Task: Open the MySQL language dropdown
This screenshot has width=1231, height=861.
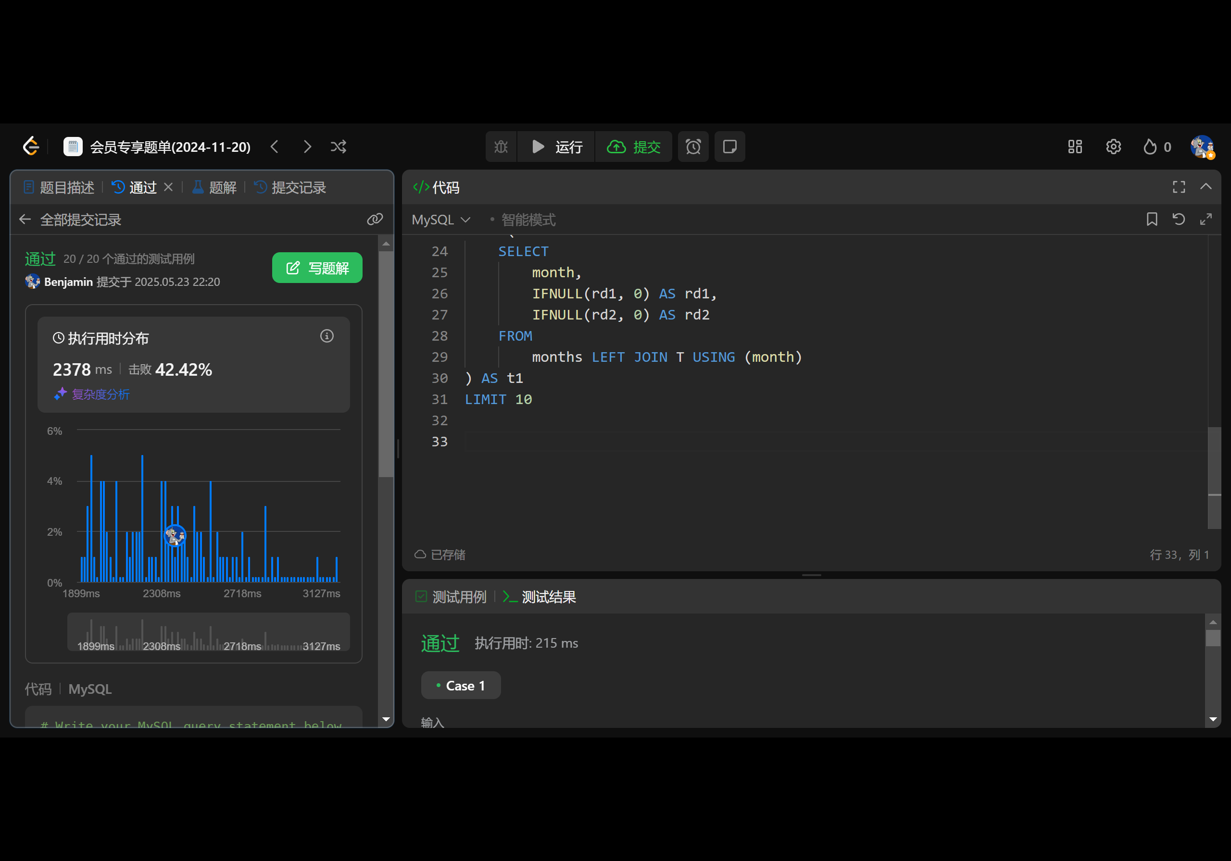Action: [x=441, y=220]
